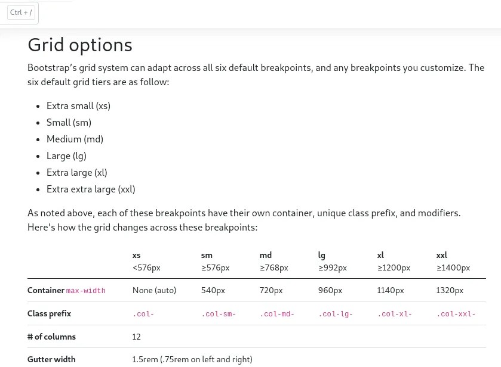The width and height of the screenshot is (501, 367).
Task: Click the "Extra small (xs)" list item
Action: (78, 105)
